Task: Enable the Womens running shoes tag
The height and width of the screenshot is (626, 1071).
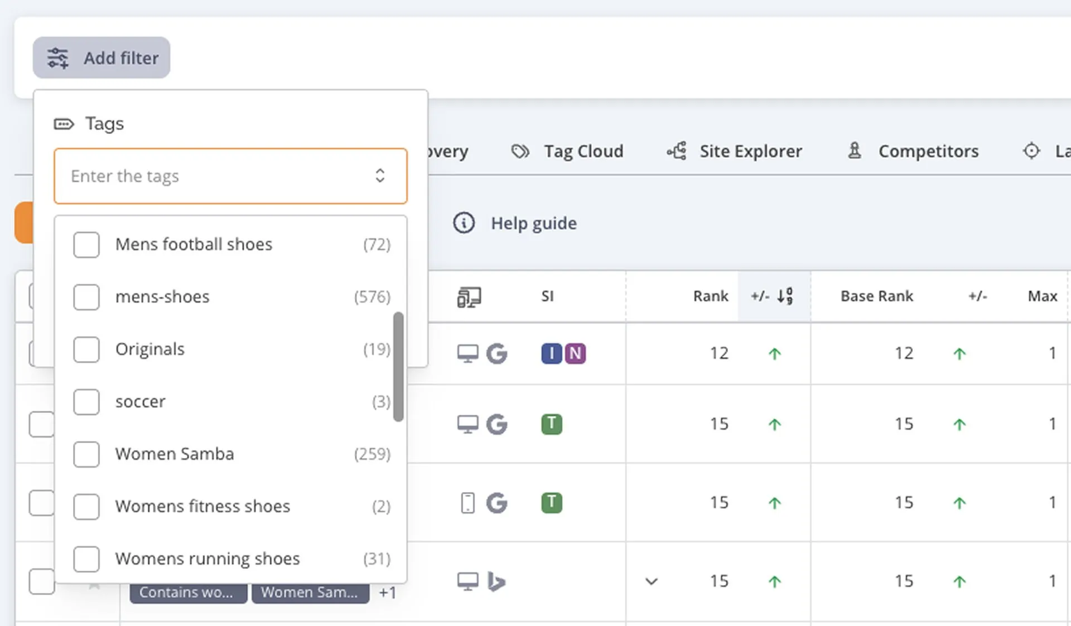Action: coord(86,559)
